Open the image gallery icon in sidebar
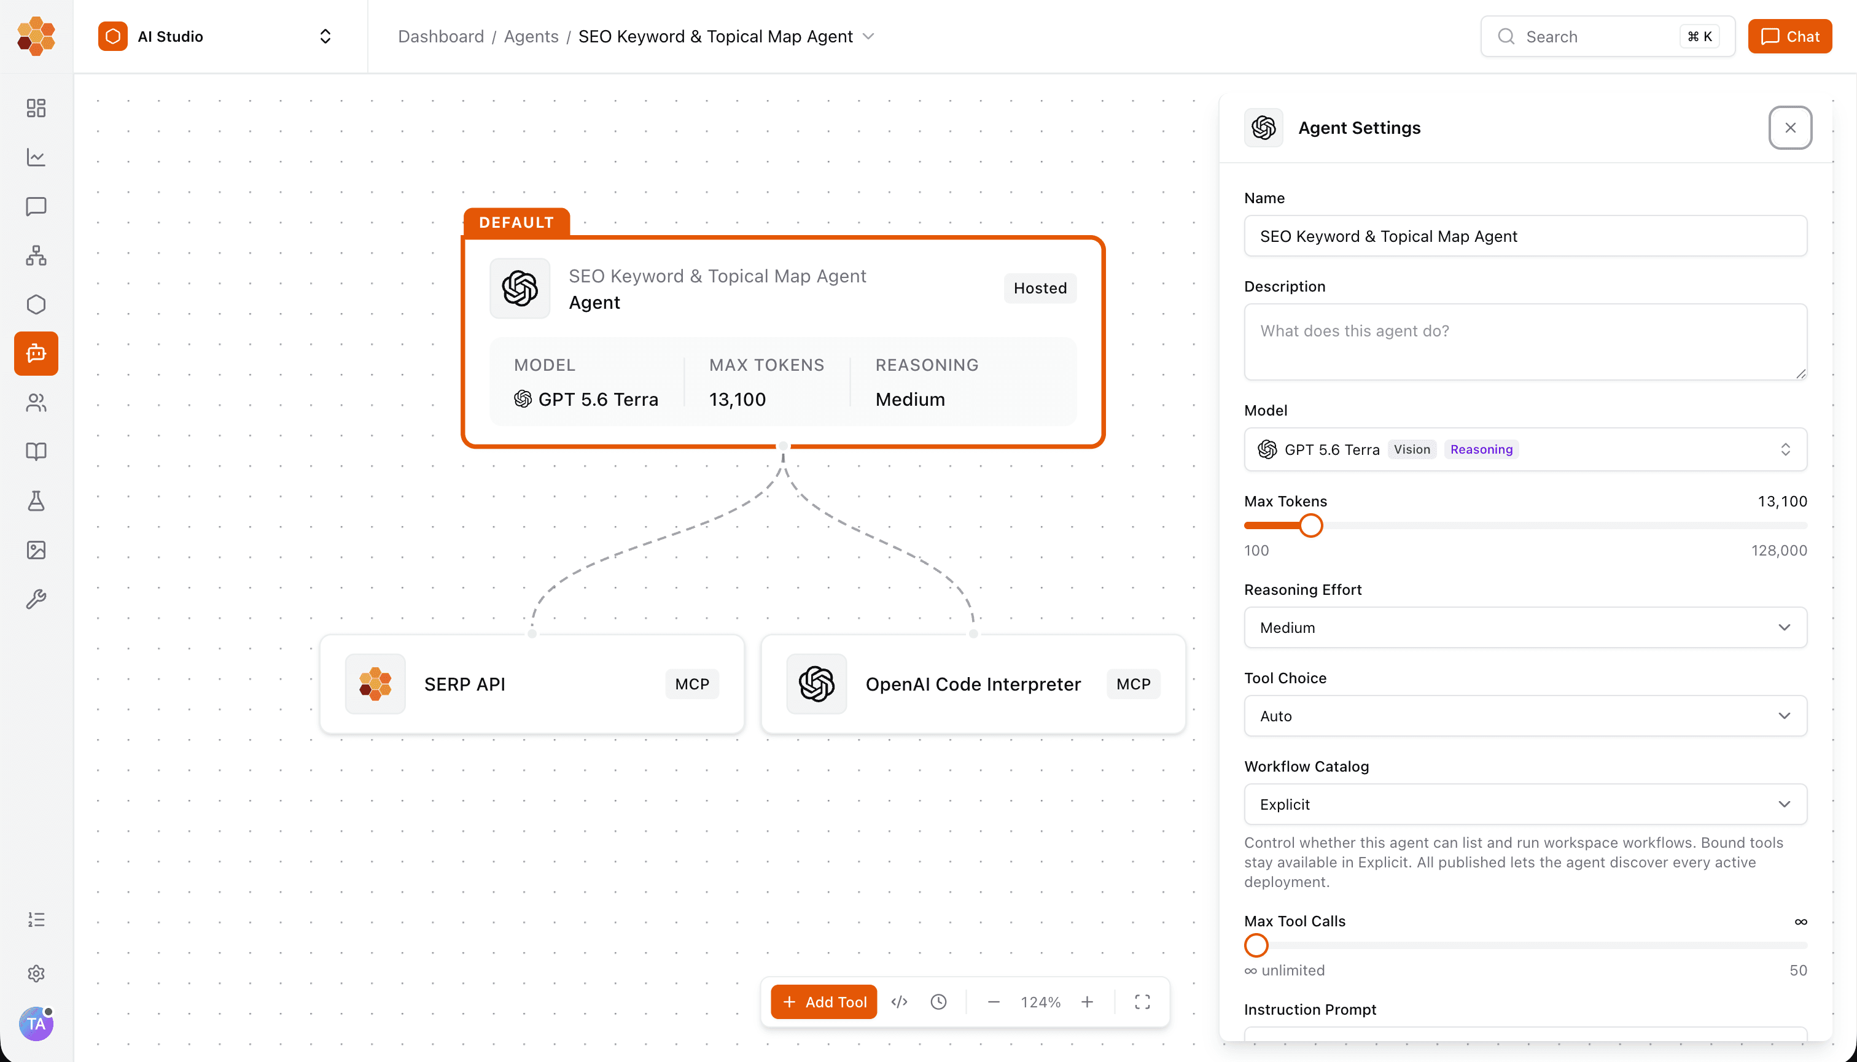The image size is (1857, 1062). pyautogui.click(x=36, y=550)
